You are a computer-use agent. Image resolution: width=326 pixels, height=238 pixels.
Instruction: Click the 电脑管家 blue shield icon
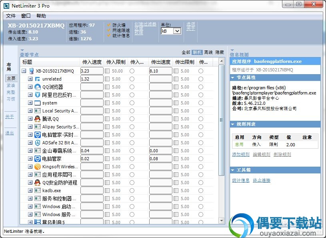pyautogui.click(x=38, y=159)
